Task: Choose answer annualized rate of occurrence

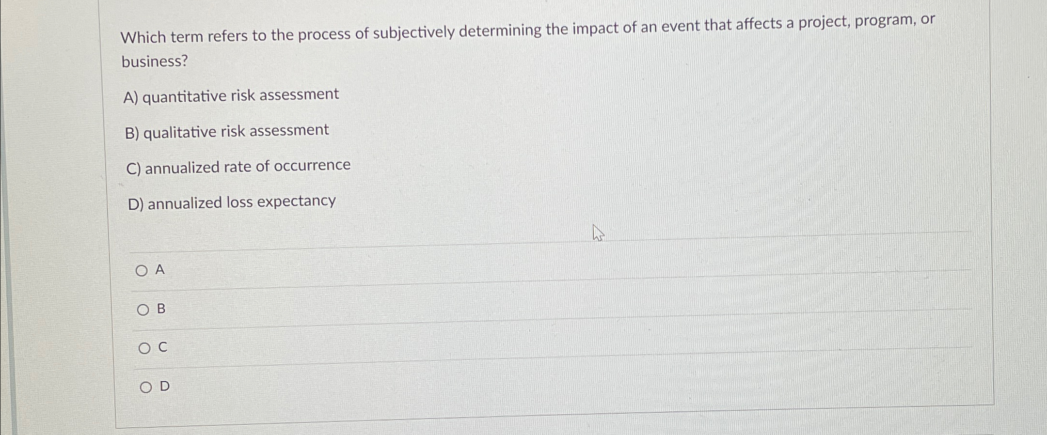Action: [x=144, y=348]
